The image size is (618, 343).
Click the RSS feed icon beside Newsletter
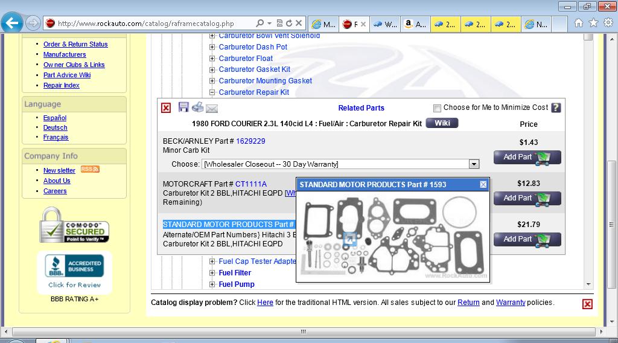coord(89,170)
